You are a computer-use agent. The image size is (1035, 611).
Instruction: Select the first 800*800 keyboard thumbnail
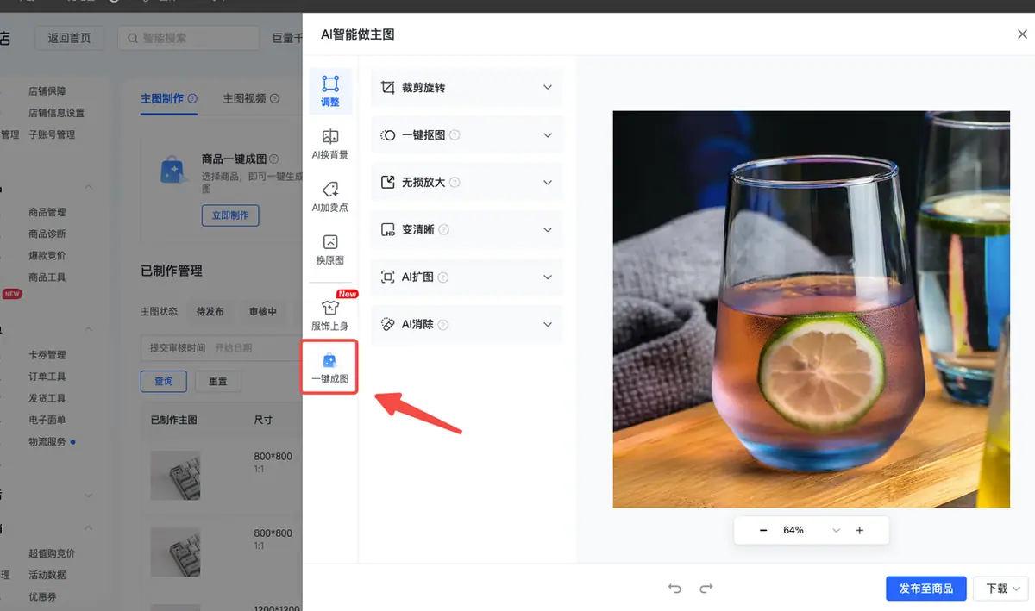(175, 476)
